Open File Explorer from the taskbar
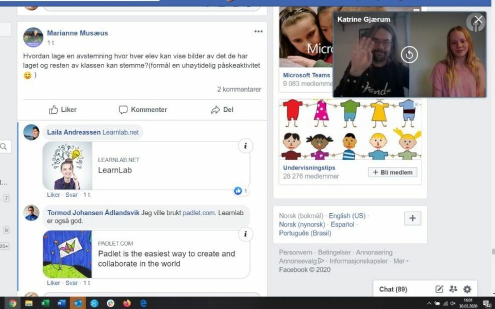495x309 pixels. [x=29, y=303]
